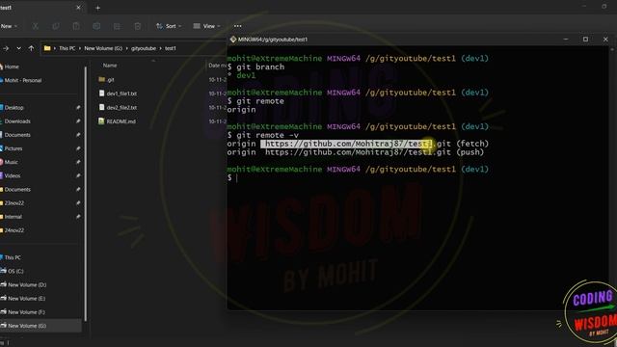
Task: Select This PC in navigation pane
Action: 11,257
